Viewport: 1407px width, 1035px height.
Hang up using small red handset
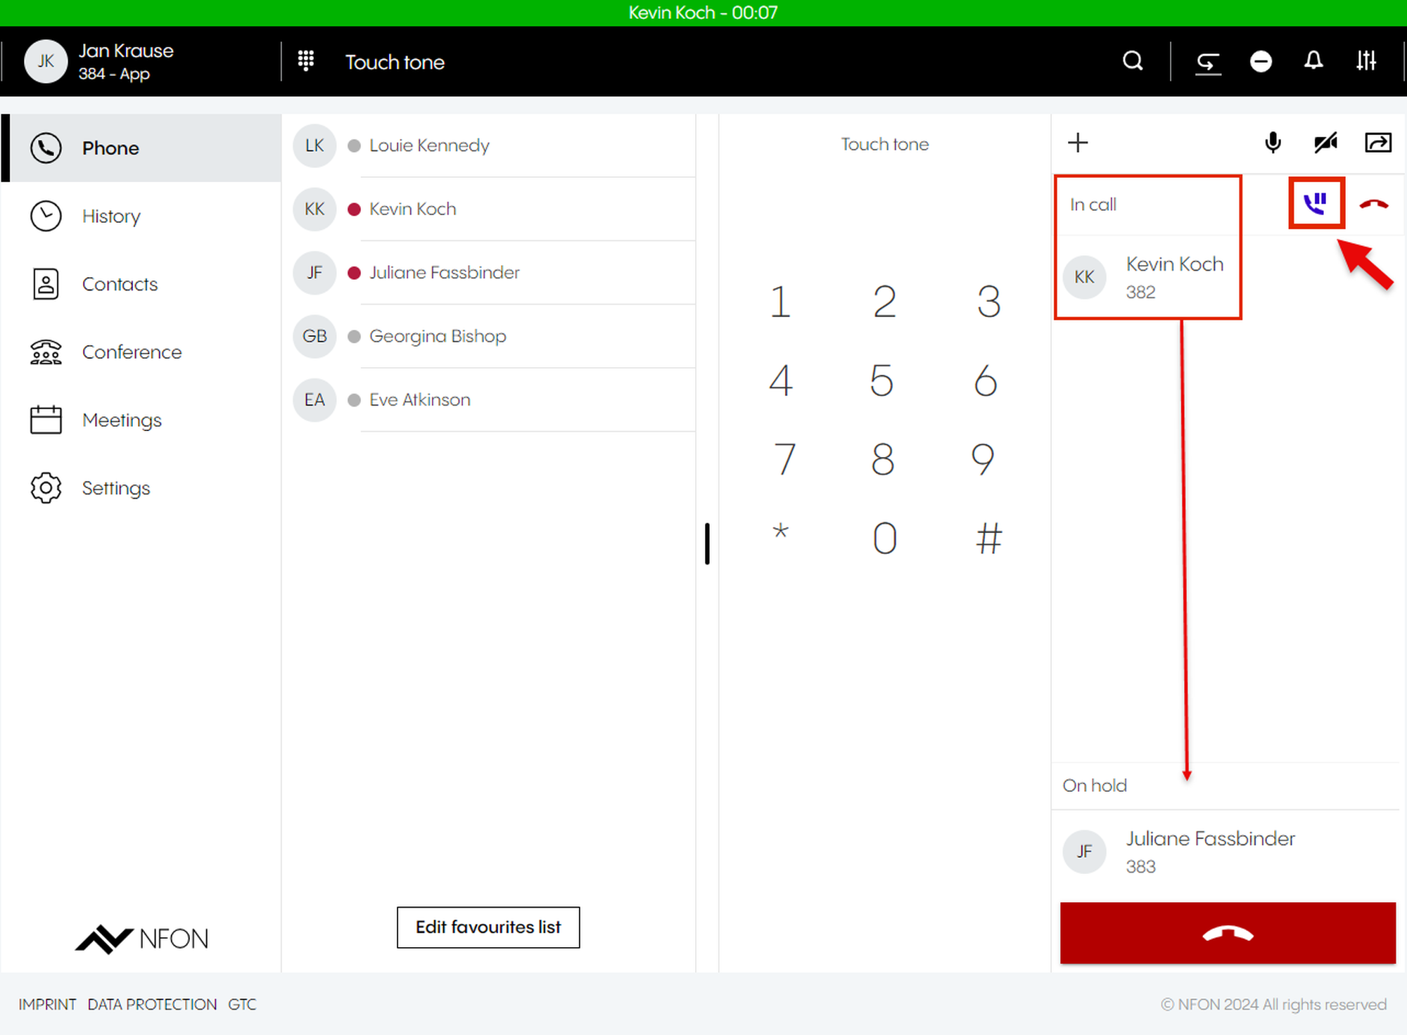(x=1373, y=205)
